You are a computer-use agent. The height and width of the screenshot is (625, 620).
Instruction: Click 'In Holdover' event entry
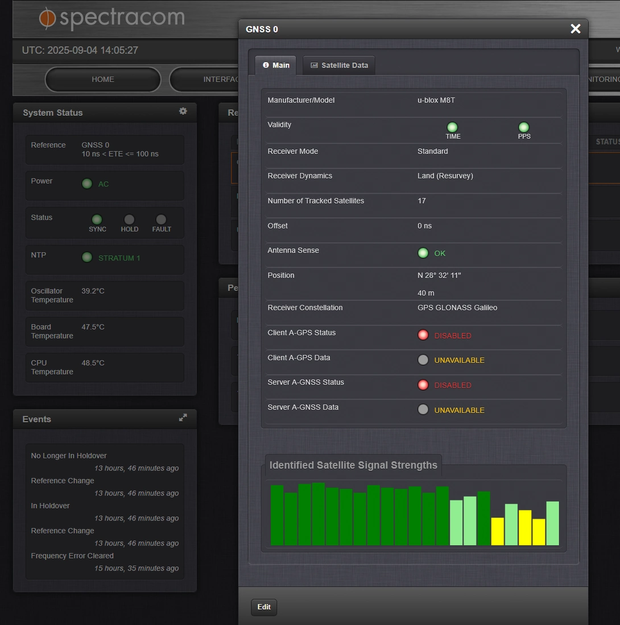(x=50, y=506)
